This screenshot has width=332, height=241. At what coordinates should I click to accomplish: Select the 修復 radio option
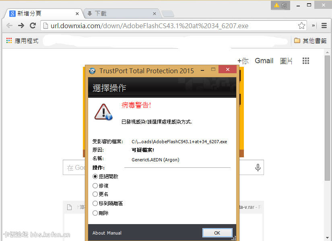pyautogui.click(x=95, y=186)
